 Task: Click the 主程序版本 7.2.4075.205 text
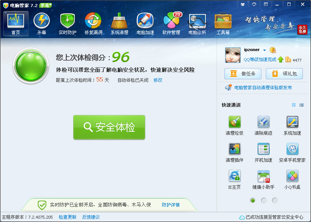27,217
